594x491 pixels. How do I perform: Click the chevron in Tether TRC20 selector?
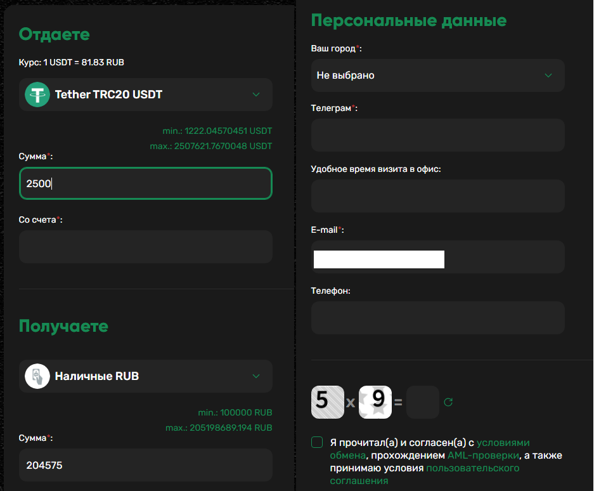256,95
